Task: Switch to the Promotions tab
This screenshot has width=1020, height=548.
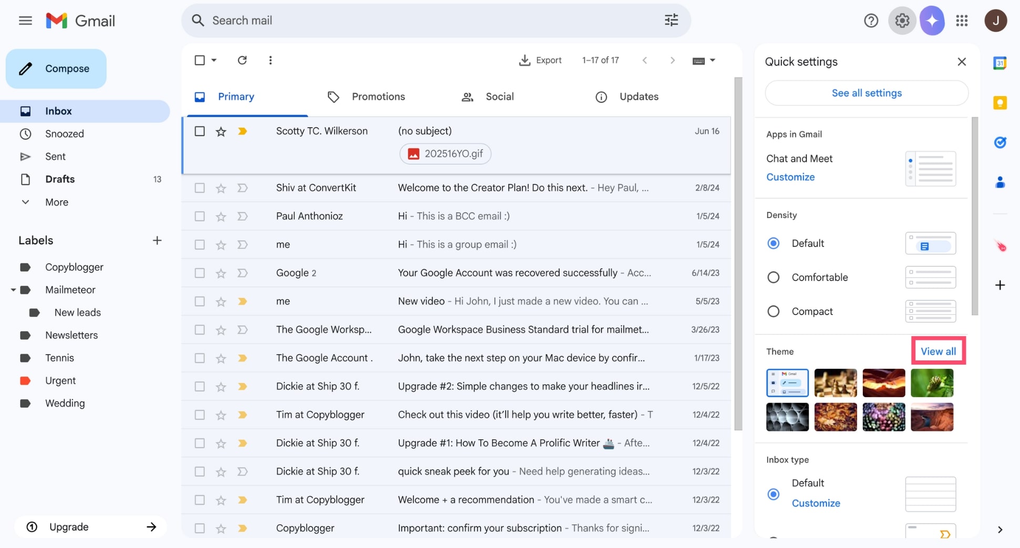Action: tap(378, 97)
